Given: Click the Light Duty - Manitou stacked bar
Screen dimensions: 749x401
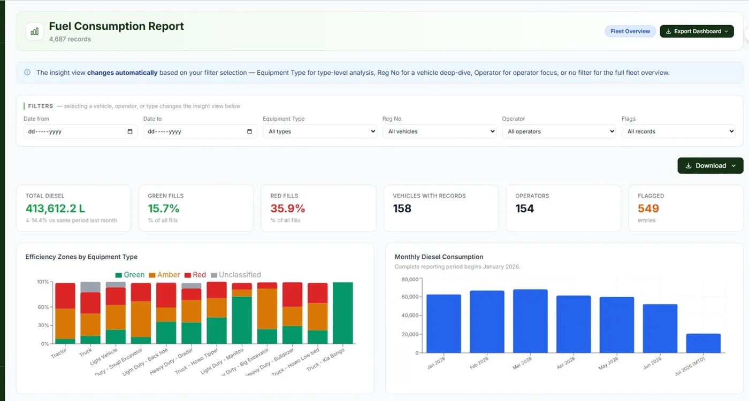Looking at the screenshot, I should pyautogui.click(x=242, y=313).
